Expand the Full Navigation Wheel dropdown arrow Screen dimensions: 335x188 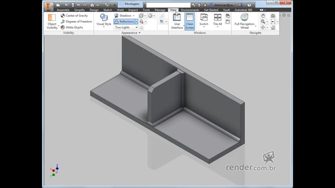[x=256, y=26]
